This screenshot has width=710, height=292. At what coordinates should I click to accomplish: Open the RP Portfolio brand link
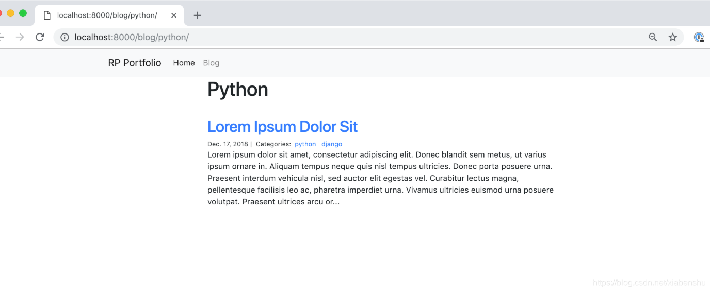[135, 63]
